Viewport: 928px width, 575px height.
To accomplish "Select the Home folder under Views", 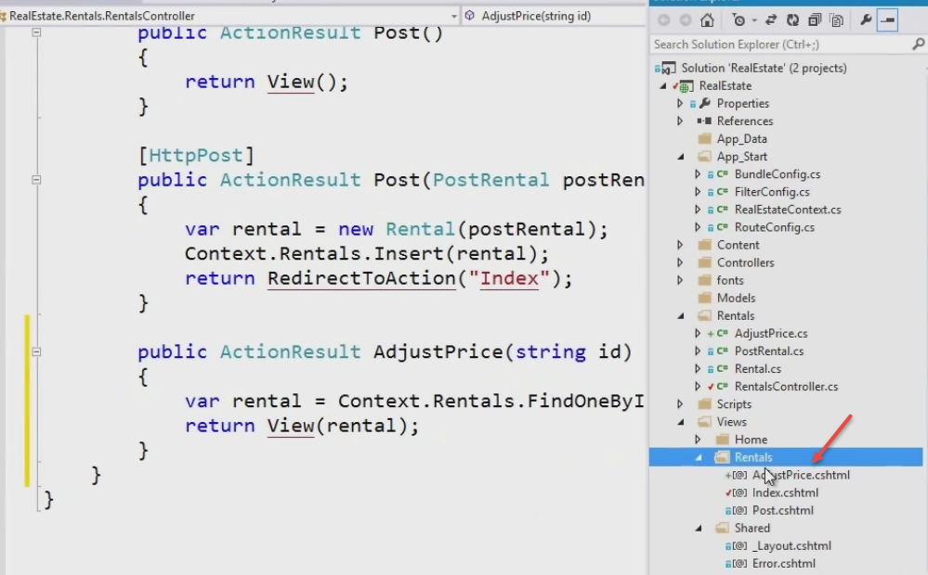I will point(751,441).
